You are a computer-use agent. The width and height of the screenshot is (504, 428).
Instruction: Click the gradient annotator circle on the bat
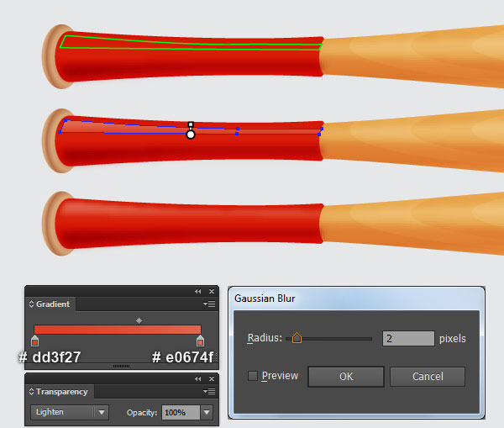[191, 135]
